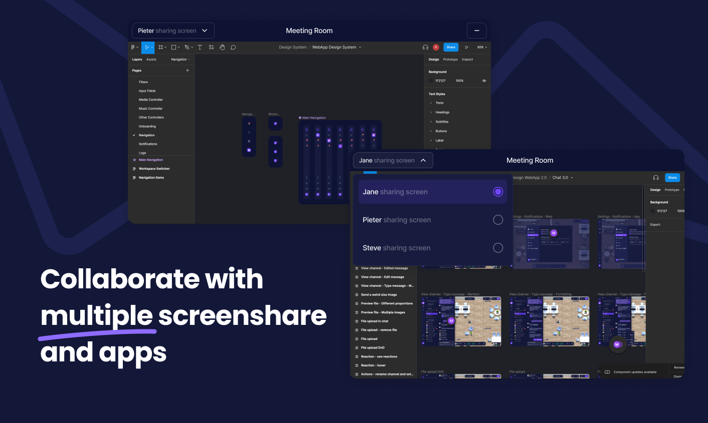Image resolution: width=708 pixels, height=423 pixels.
Task: Select the Hand tool
Action: 222,48
